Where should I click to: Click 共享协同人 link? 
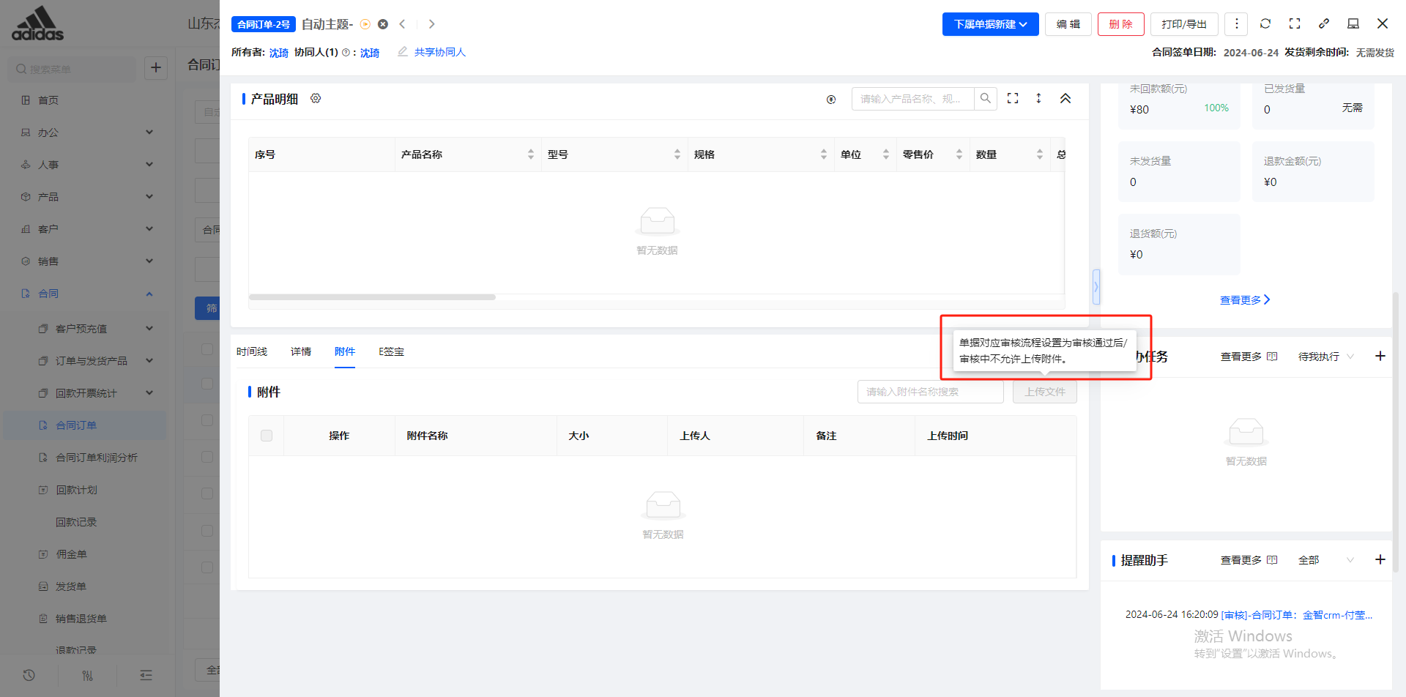click(440, 52)
